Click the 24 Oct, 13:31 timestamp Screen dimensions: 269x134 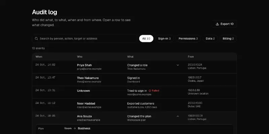[x=45, y=90]
